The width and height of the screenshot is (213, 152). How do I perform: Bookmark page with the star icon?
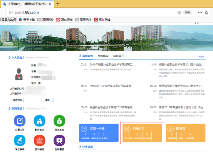206,13
